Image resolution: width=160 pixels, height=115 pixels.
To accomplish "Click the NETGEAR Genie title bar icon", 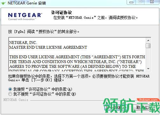I will click(3, 3).
